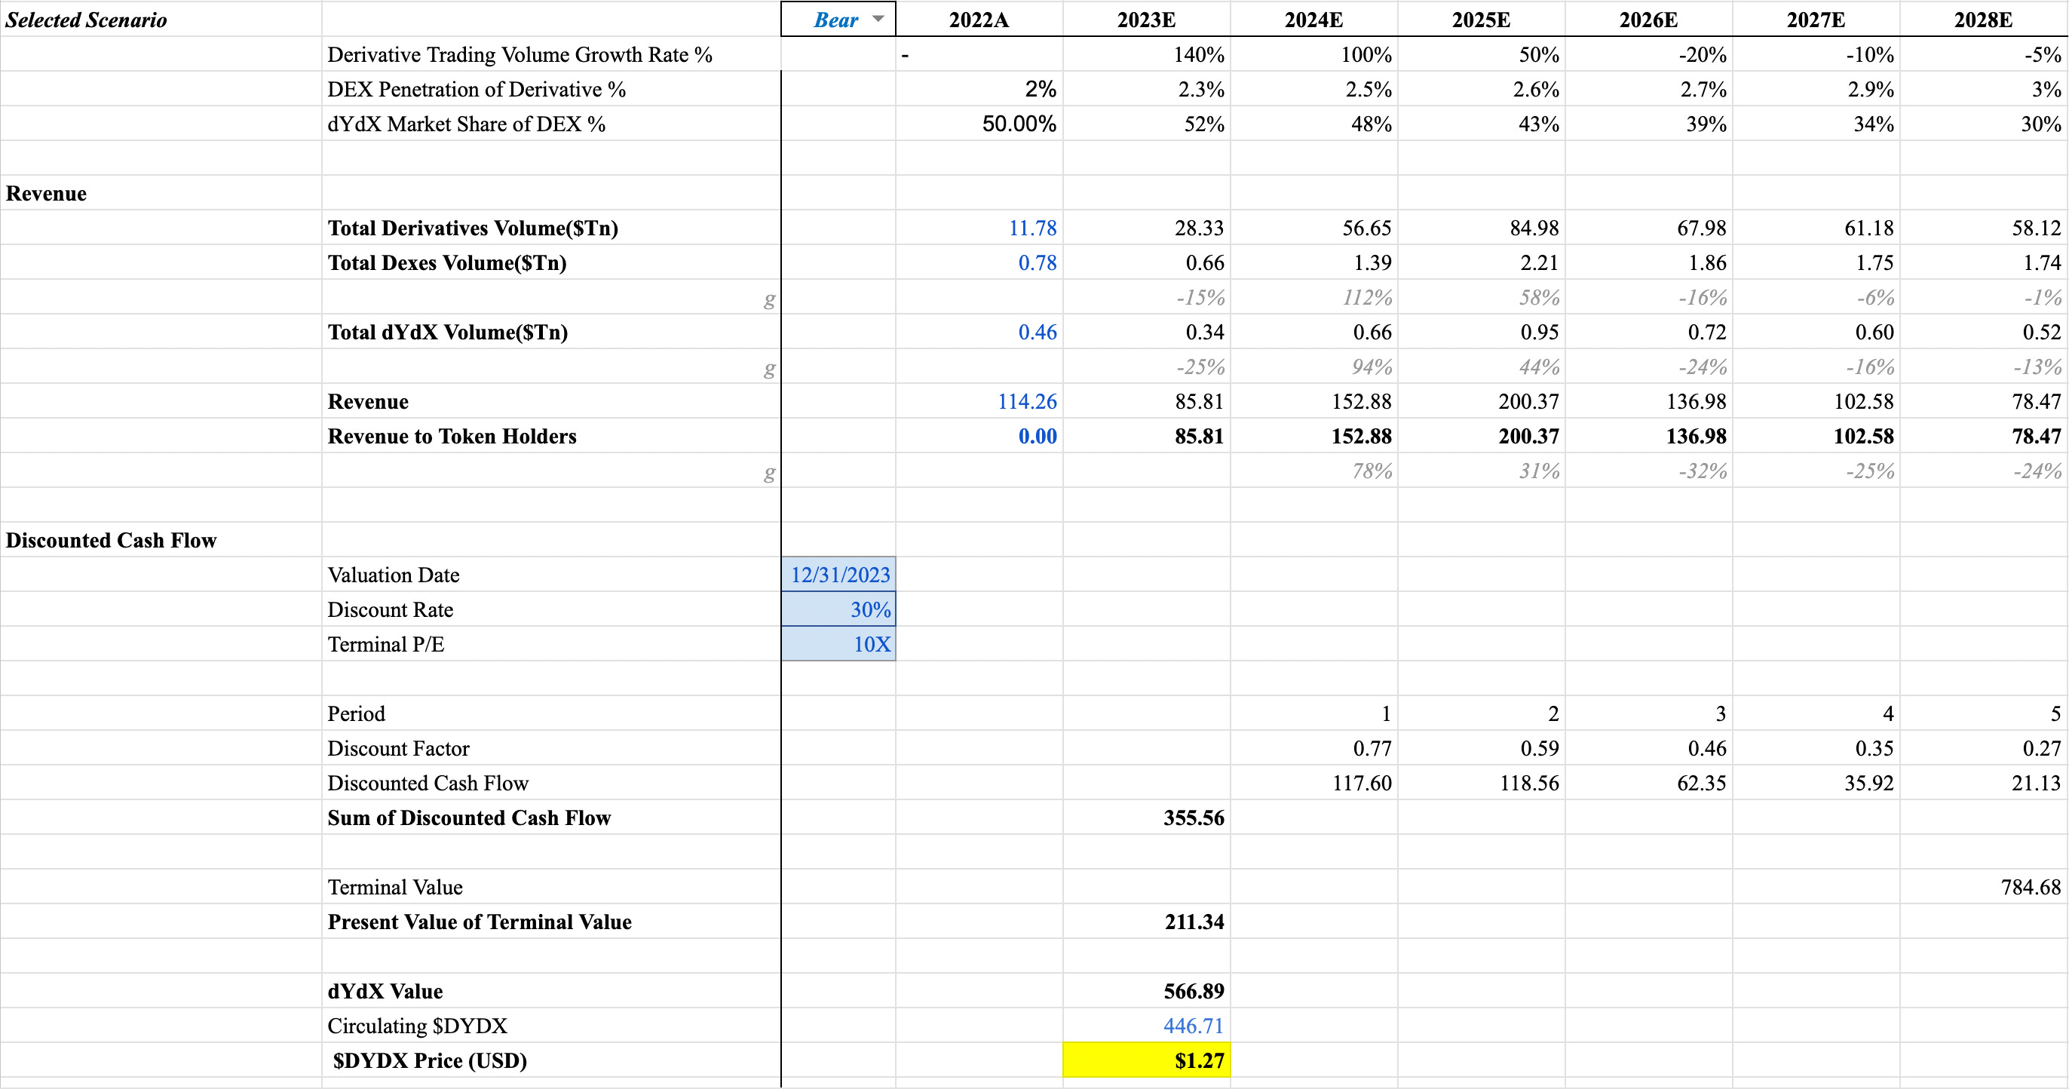Image resolution: width=2069 pixels, height=1089 pixels.
Task: Click the 21.13 discounted cash flow cell
Action: click(x=1983, y=783)
